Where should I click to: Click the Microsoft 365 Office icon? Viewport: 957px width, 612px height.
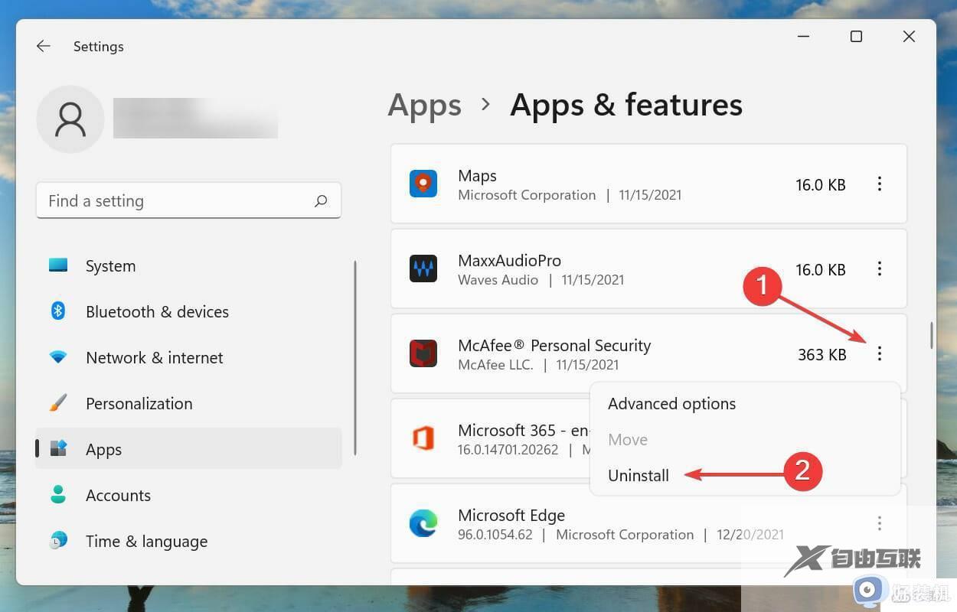click(423, 438)
